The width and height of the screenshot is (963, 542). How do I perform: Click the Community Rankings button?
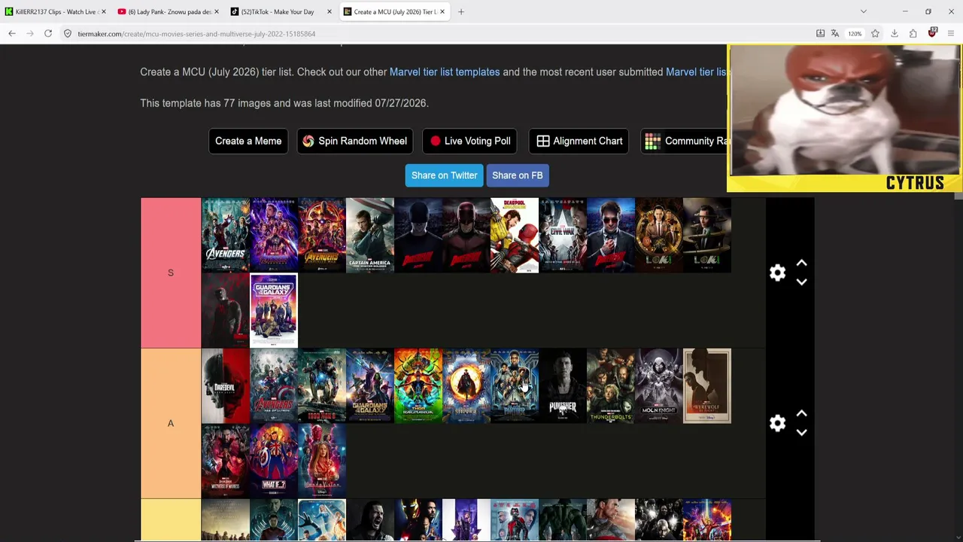(685, 141)
